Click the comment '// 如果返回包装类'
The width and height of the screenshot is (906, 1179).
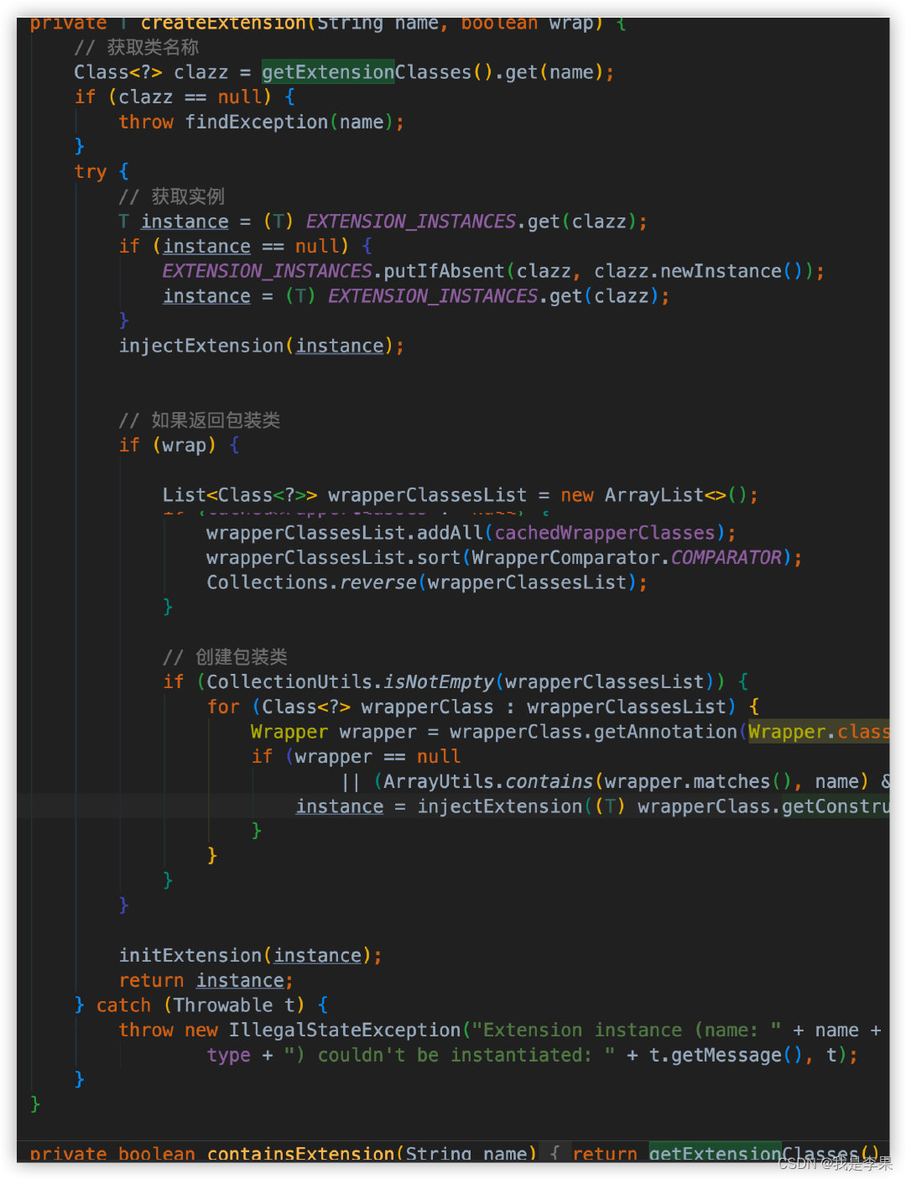pyautogui.click(x=200, y=420)
